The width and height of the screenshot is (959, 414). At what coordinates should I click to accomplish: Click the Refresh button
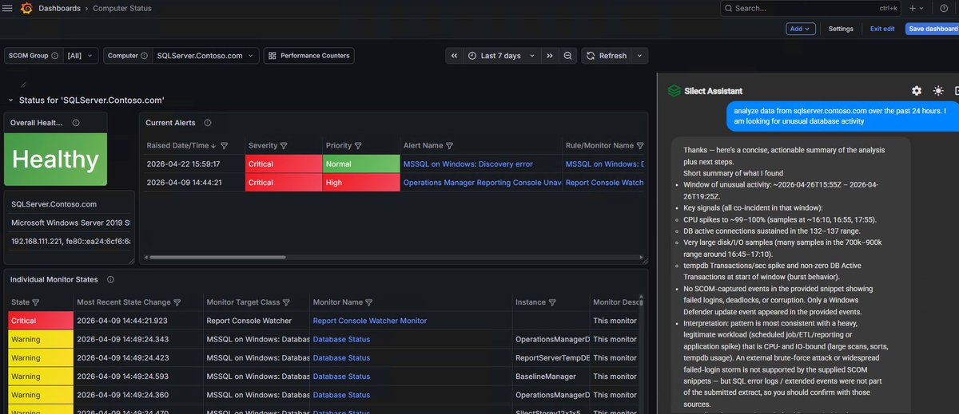tap(607, 56)
